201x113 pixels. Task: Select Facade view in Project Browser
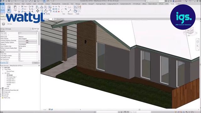9,84
